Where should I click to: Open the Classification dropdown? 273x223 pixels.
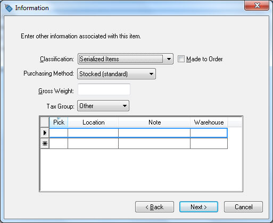point(126,59)
